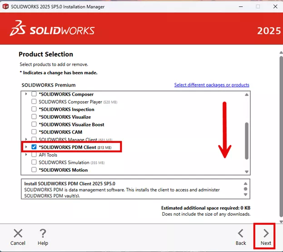Select 'SOLIDWORKS Visualize Boost' row text

pyautogui.click(x=71, y=125)
